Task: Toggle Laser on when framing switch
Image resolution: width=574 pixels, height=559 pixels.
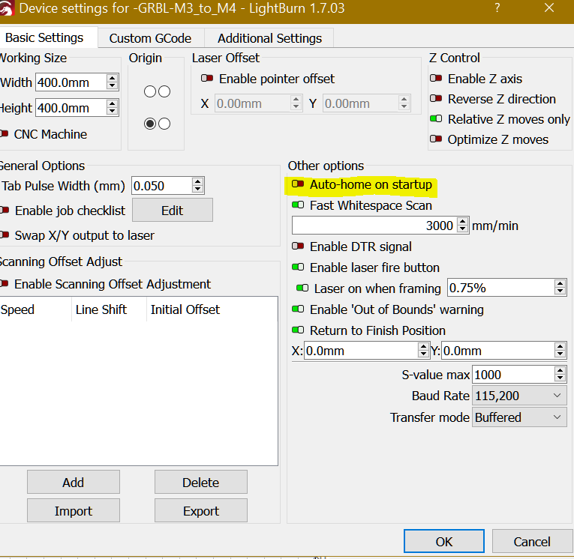Action: click(x=302, y=288)
